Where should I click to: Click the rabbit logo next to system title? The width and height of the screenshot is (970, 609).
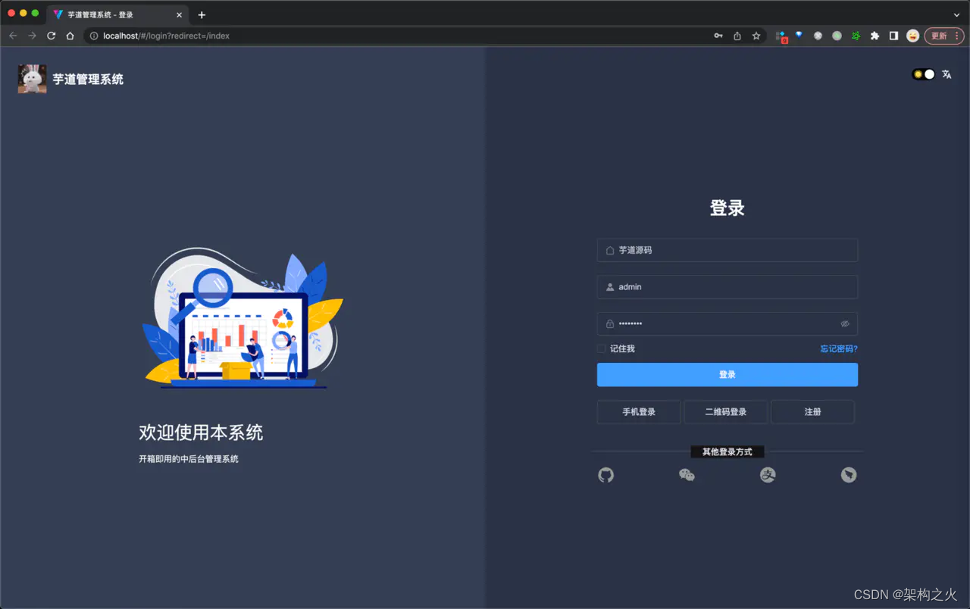tap(31, 77)
